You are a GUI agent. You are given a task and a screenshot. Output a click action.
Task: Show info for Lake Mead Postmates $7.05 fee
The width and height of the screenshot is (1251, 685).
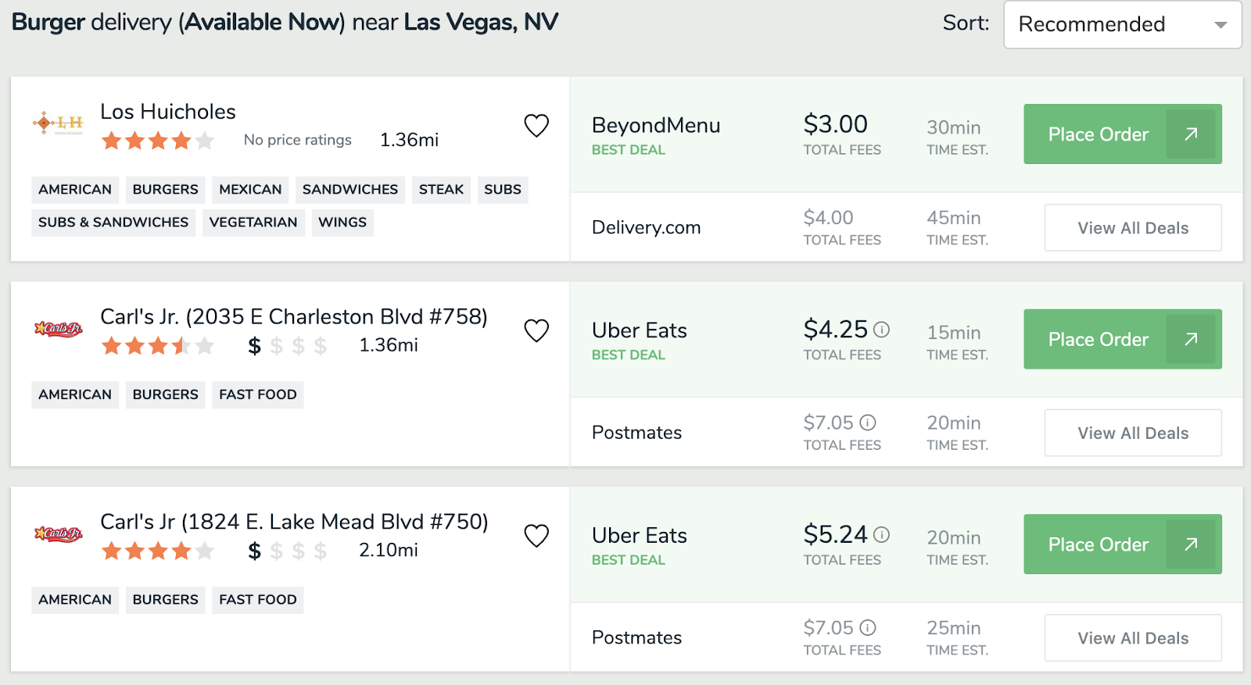(868, 628)
